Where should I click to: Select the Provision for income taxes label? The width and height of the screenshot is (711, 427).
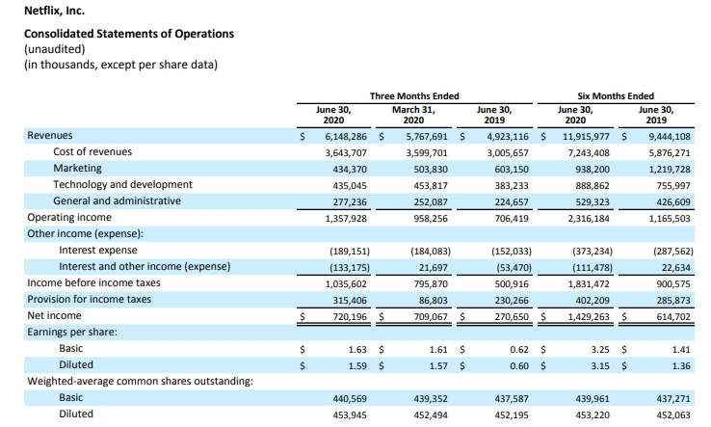(x=89, y=299)
